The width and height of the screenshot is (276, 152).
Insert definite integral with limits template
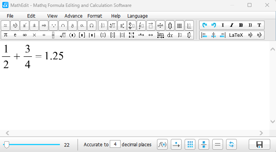[x=189, y=35]
